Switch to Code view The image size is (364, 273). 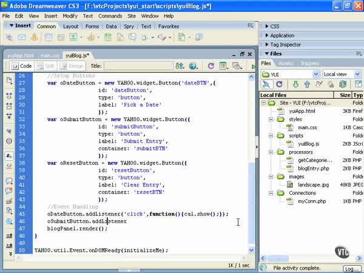coord(21,66)
